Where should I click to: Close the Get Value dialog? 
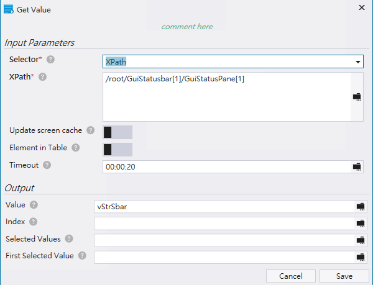click(362, 7)
